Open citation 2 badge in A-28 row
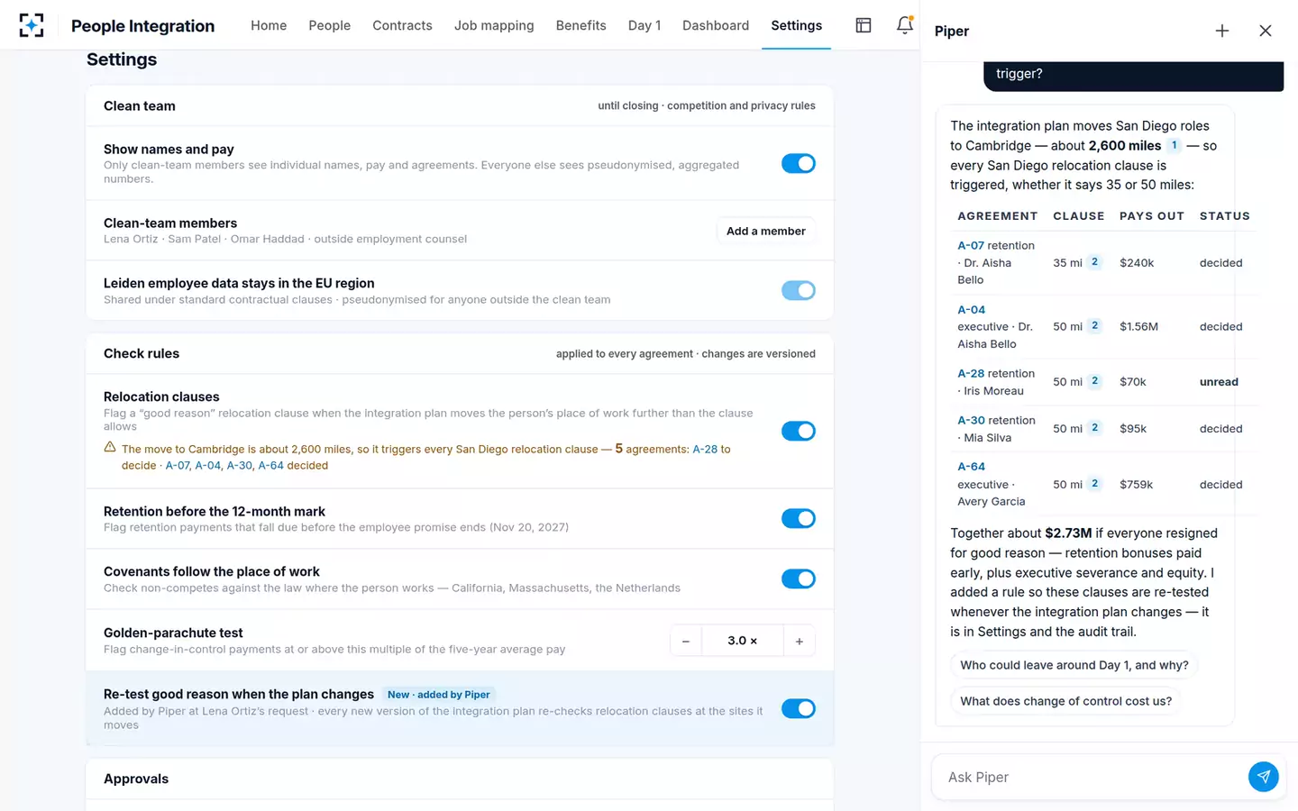1298x811 pixels. tap(1095, 381)
